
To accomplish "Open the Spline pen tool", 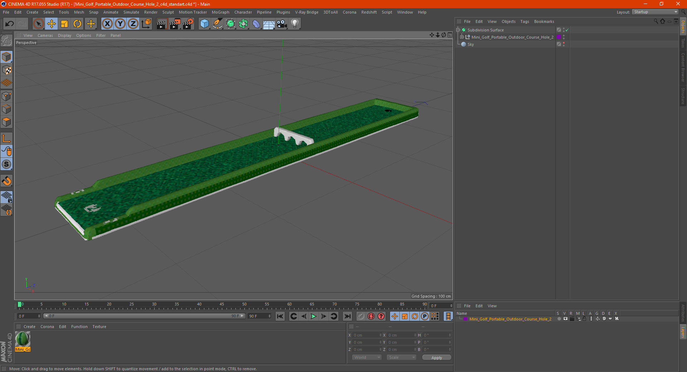I will click(x=218, y=24).
